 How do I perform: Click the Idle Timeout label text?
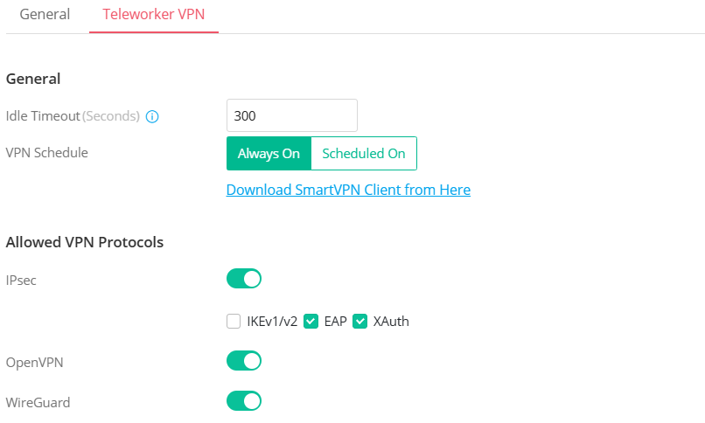coord(43,116)
